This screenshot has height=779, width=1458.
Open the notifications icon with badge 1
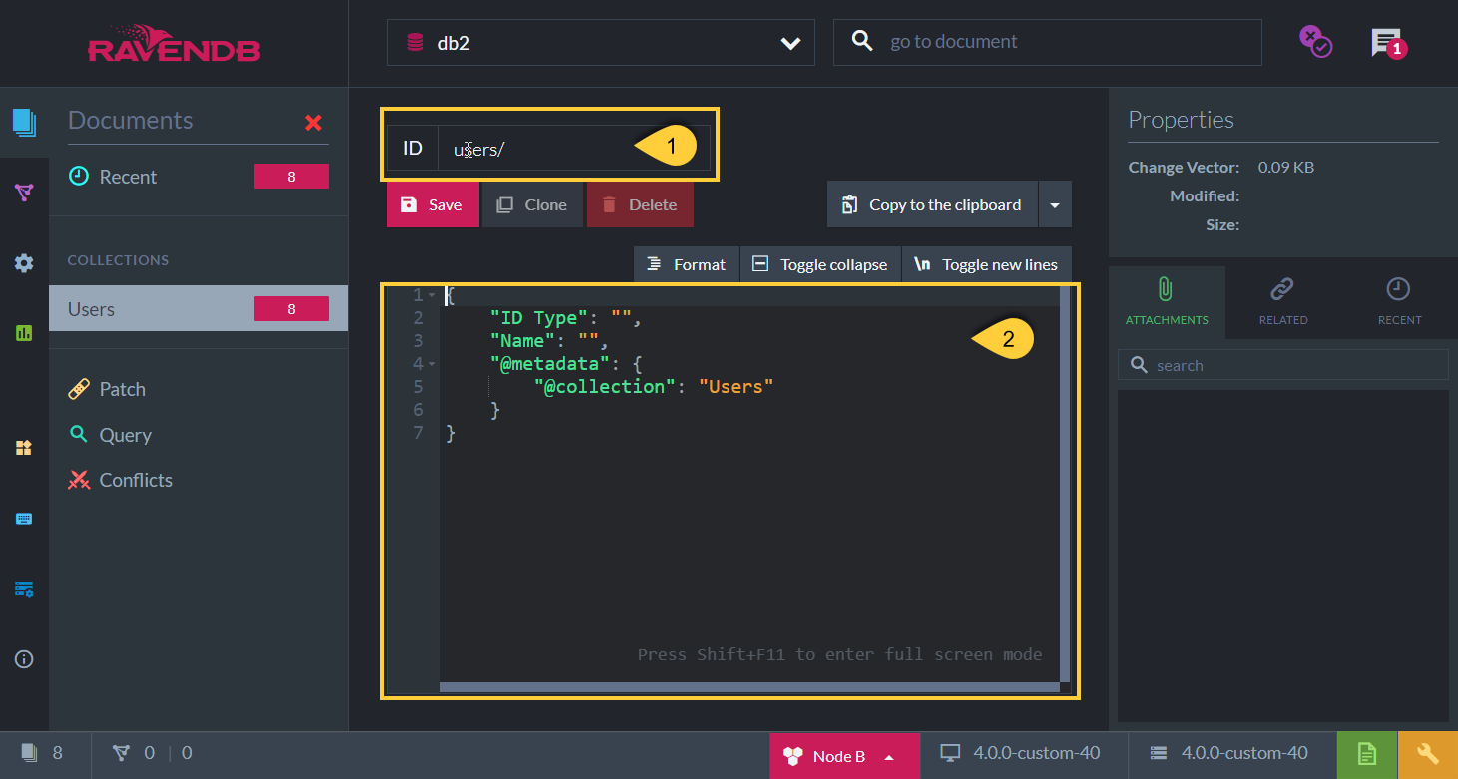click(x=1388, y=43)
